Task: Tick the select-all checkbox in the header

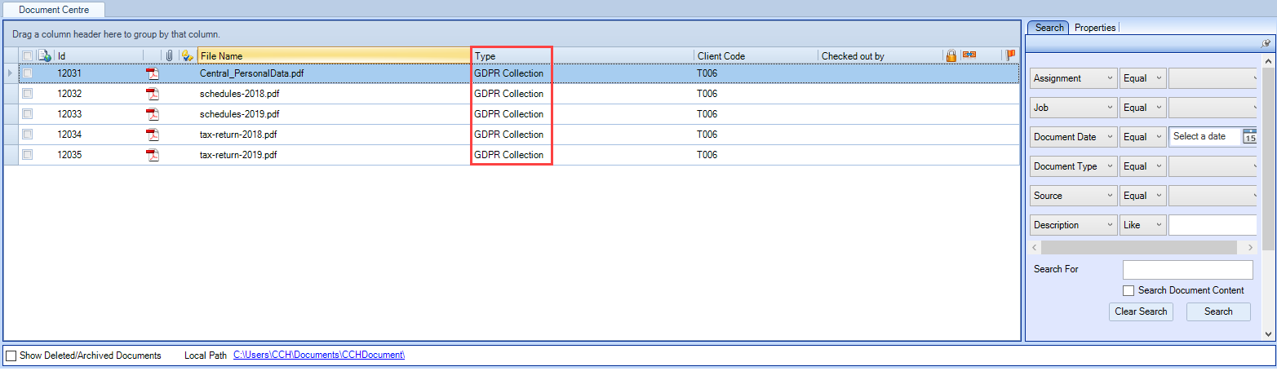Action: [x=28, y=55]
